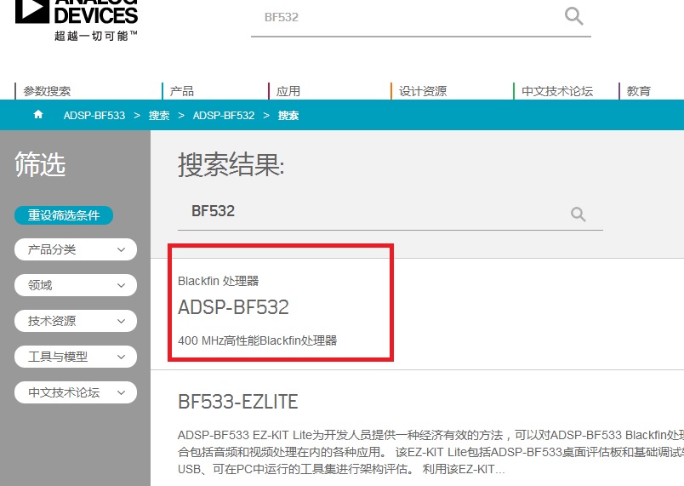Screen dimensions: 684x486
Task: Open the 设计资源 menu
Action: coord(423,91)
